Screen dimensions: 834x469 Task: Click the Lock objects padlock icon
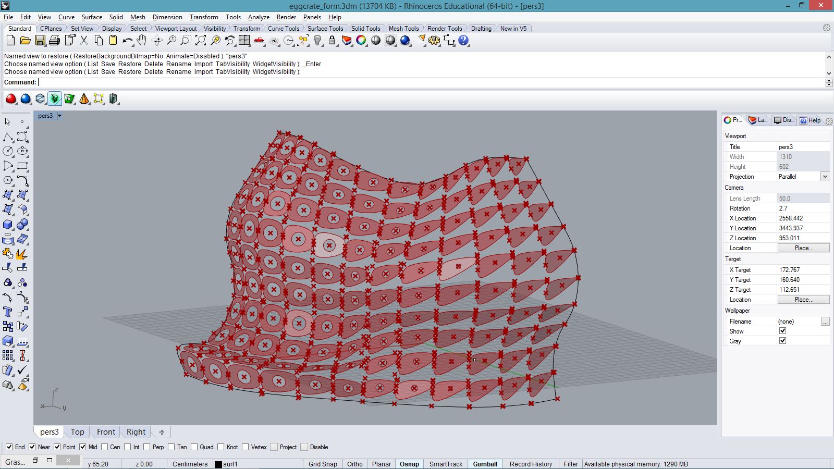(332, 41)
